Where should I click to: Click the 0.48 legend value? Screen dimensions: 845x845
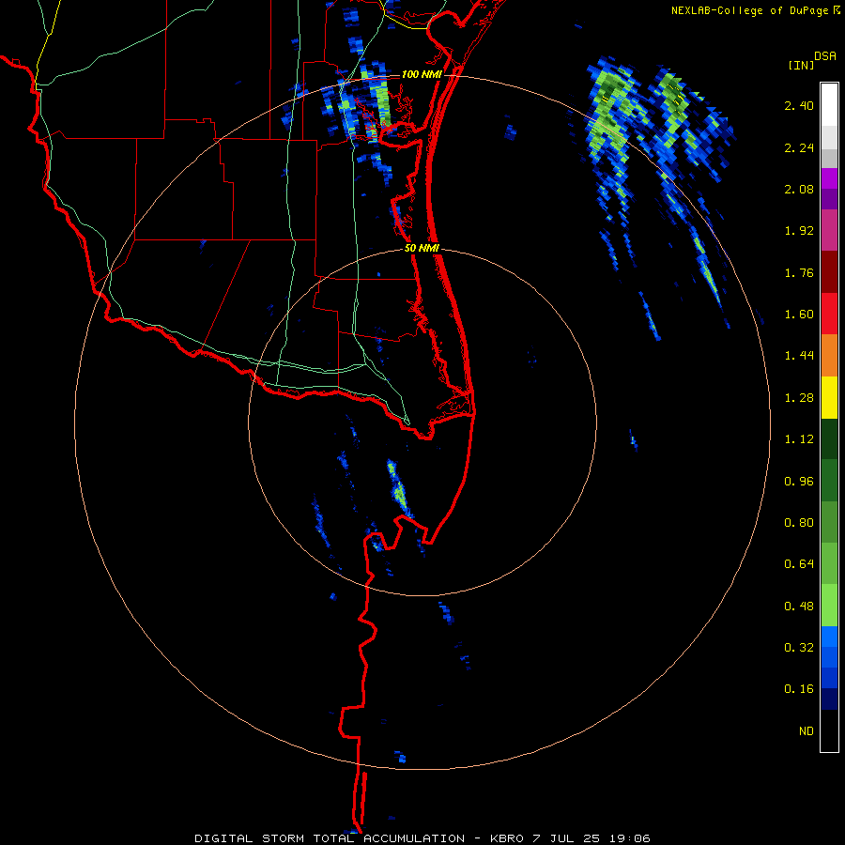click(799, 607)
